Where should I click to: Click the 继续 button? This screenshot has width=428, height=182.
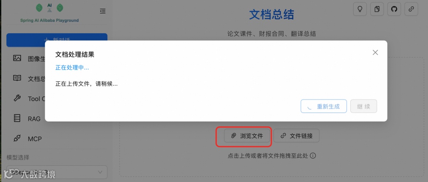363,106
